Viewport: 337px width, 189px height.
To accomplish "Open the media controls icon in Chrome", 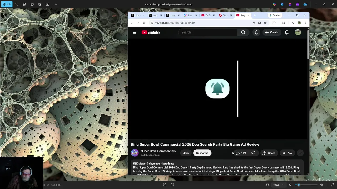I will 293,23.
